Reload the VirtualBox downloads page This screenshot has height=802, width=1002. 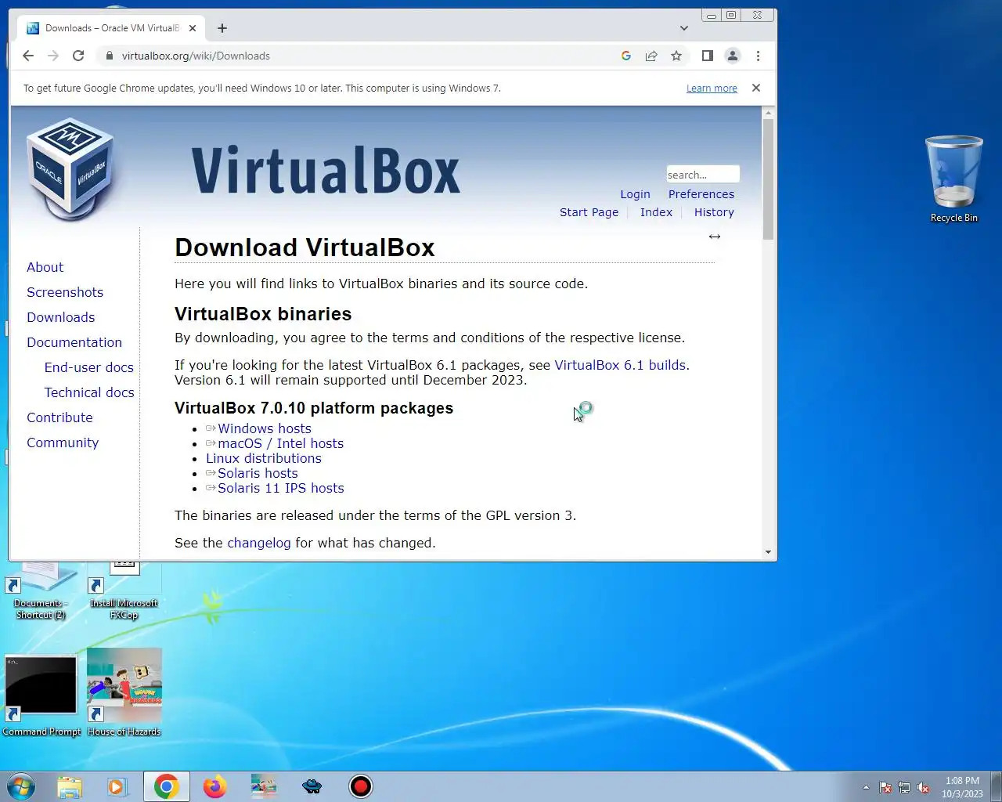(x=78, y=56)
